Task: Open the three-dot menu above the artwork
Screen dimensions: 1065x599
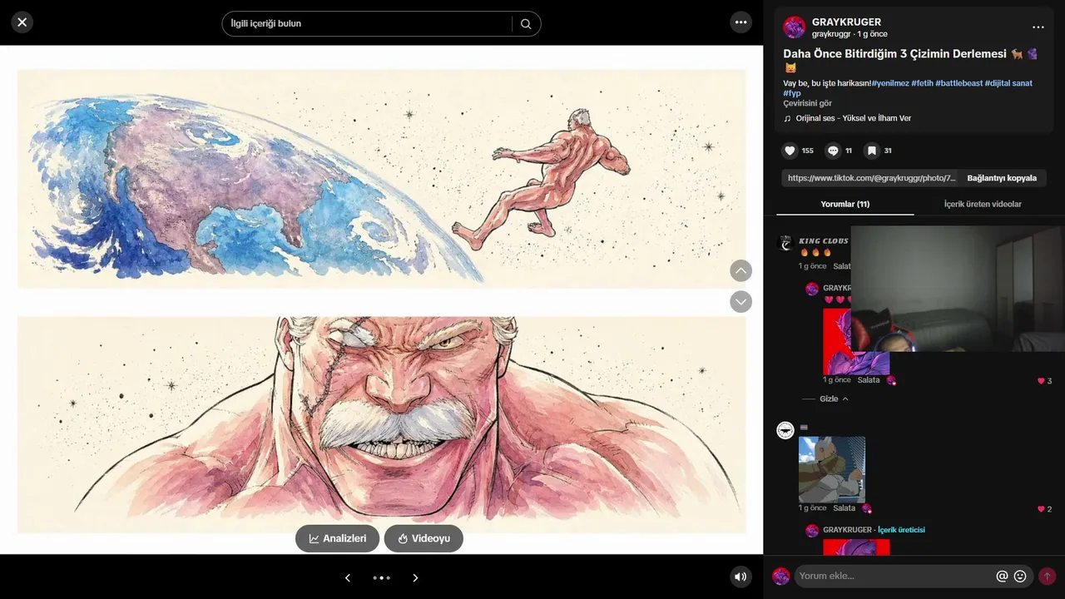Action: pos(741,22)
